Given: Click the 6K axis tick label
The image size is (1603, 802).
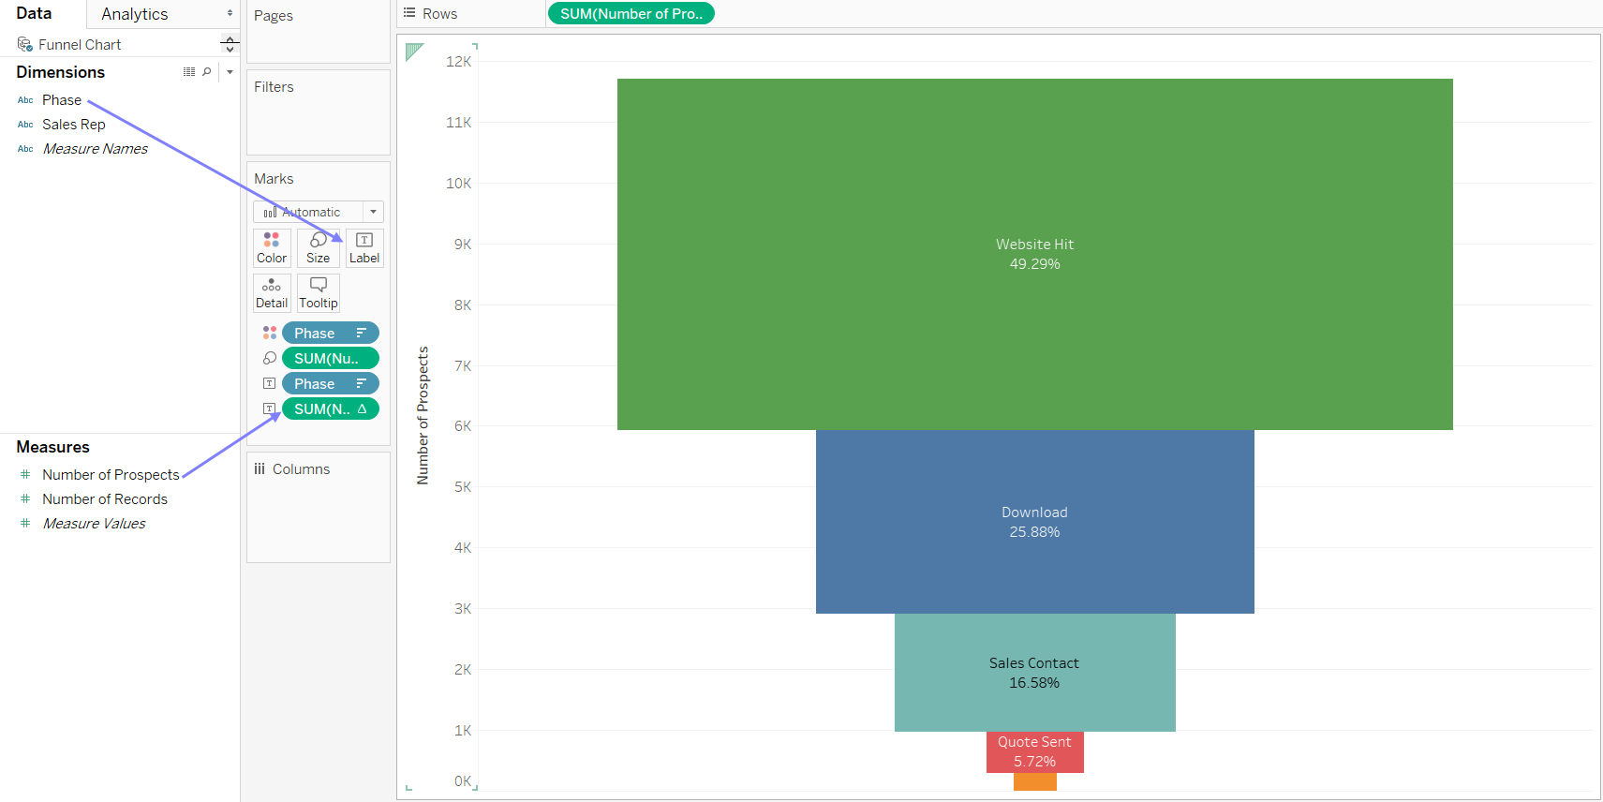Looking at the screenshot, I should pos(463,426).
